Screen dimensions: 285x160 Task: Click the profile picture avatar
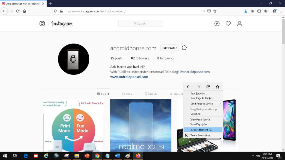tap(73, 59)
